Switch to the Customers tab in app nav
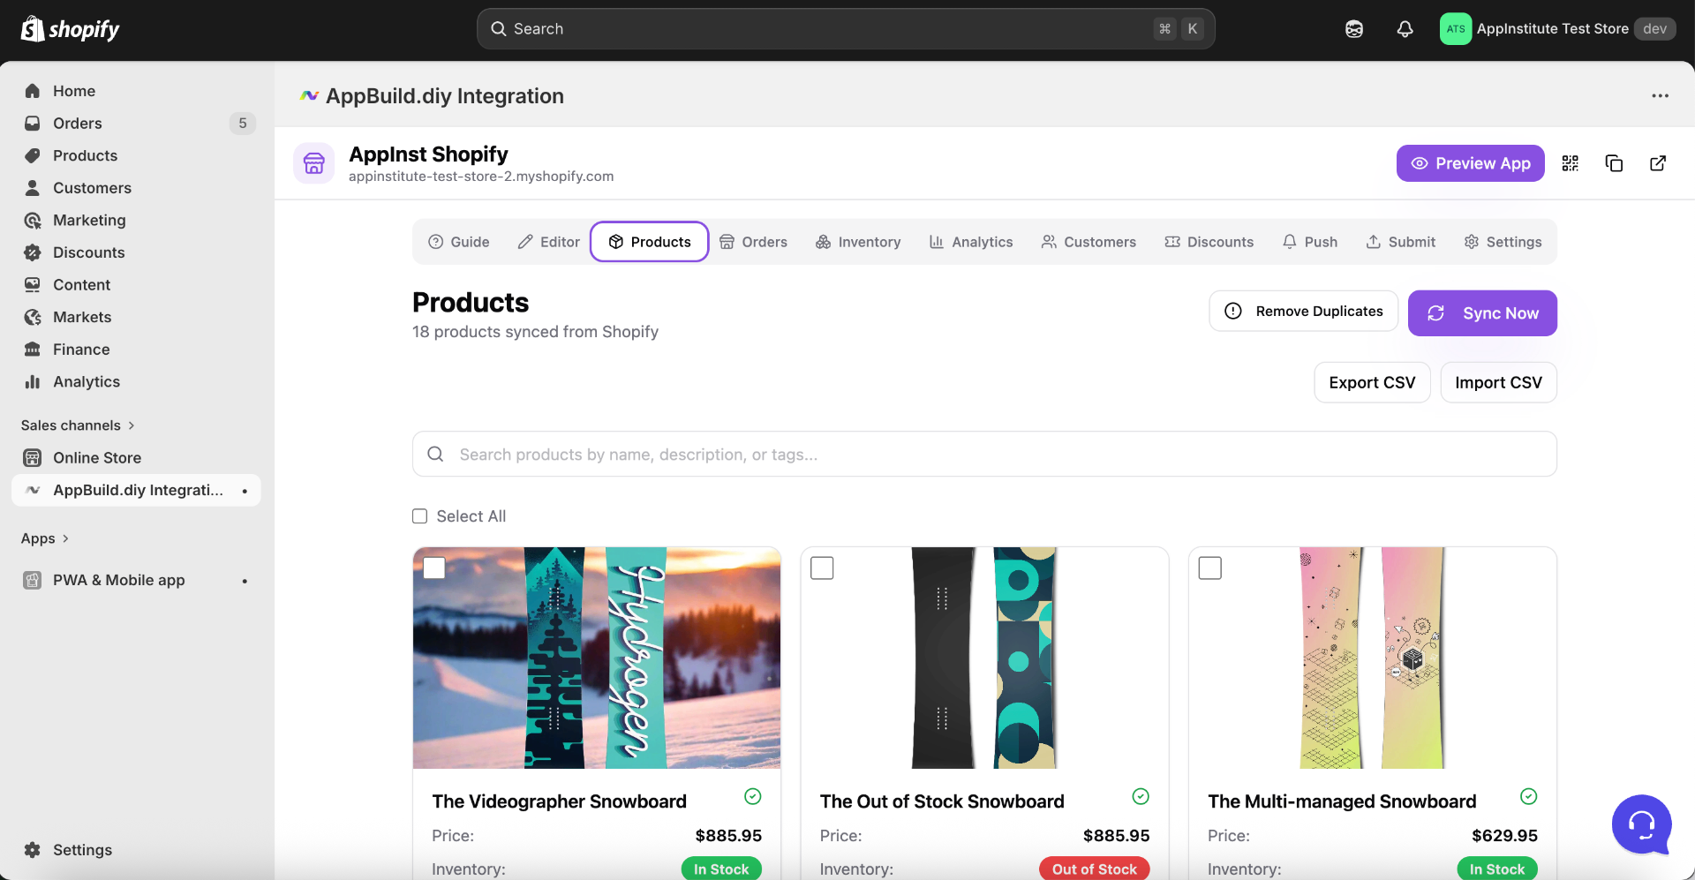1695x880 pixels. [1089, 242]
